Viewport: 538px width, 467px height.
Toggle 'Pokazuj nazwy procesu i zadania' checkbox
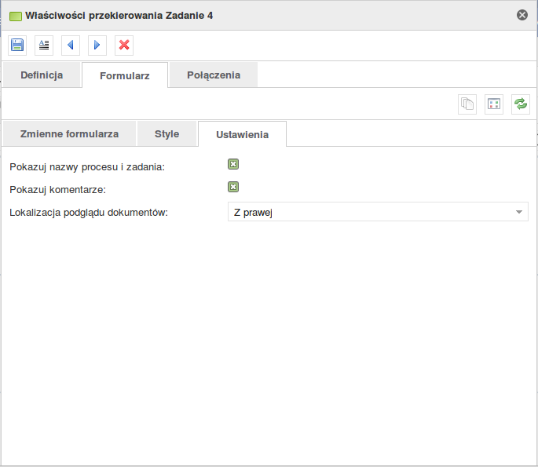click(233, 165)
